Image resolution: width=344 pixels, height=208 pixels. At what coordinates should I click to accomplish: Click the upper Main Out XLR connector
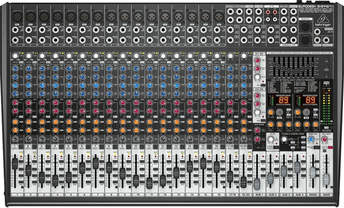(305, 27)
